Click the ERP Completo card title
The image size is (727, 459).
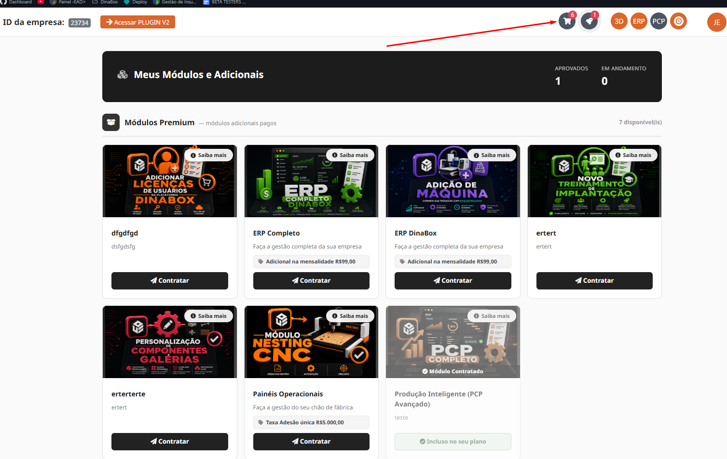(276, 233)
